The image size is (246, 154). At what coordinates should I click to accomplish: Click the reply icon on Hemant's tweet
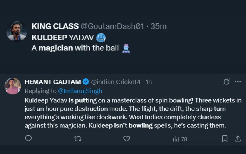28,139
